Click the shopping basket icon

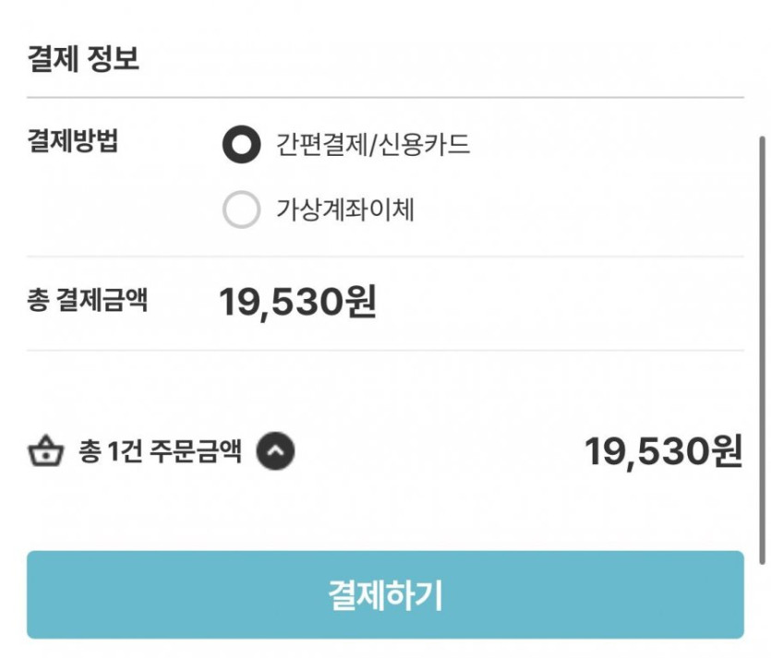click(x=44, y=452)
